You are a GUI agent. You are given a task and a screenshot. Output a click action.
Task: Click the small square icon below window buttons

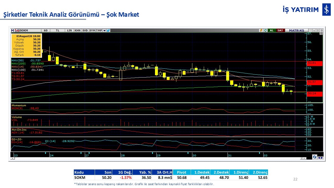(321, 33)
